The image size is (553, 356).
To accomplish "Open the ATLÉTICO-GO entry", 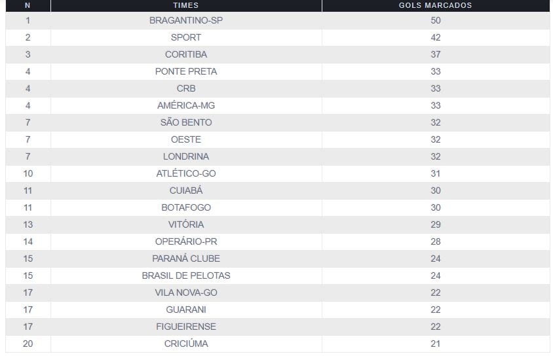I will (186, 173).
